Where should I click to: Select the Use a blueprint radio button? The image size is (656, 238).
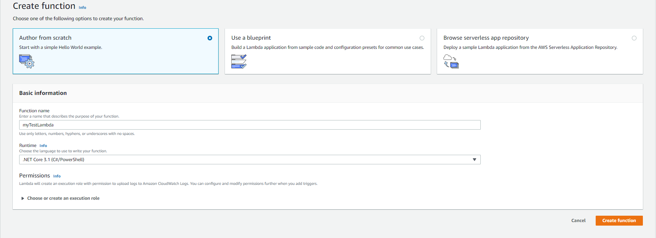422,38
